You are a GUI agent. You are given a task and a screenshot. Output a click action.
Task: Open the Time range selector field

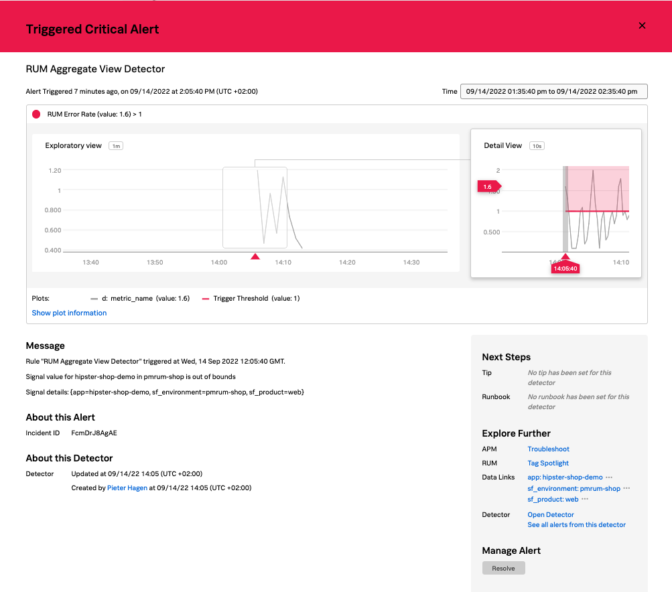(553, 92)
